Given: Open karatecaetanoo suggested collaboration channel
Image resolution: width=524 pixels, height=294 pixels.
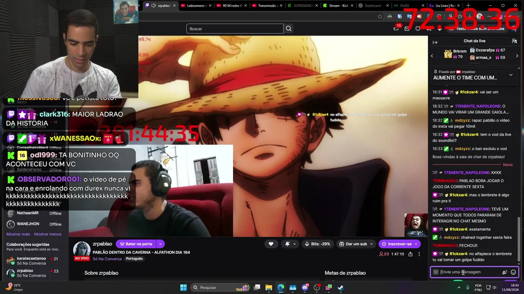Looking at the screenshot, I should point(34,261).
